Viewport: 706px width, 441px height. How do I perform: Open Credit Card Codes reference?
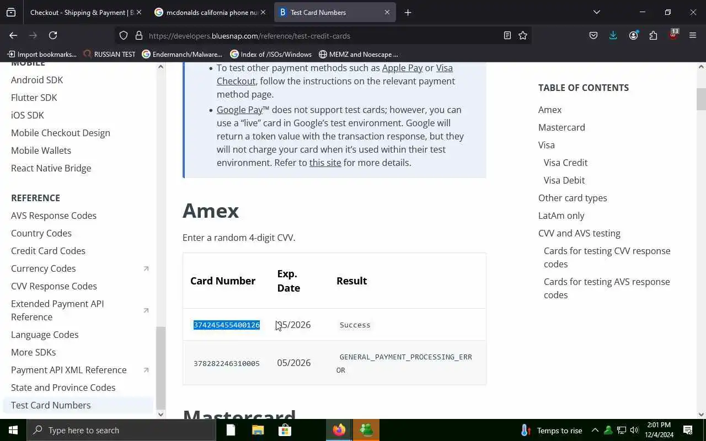tap(48, 251)
